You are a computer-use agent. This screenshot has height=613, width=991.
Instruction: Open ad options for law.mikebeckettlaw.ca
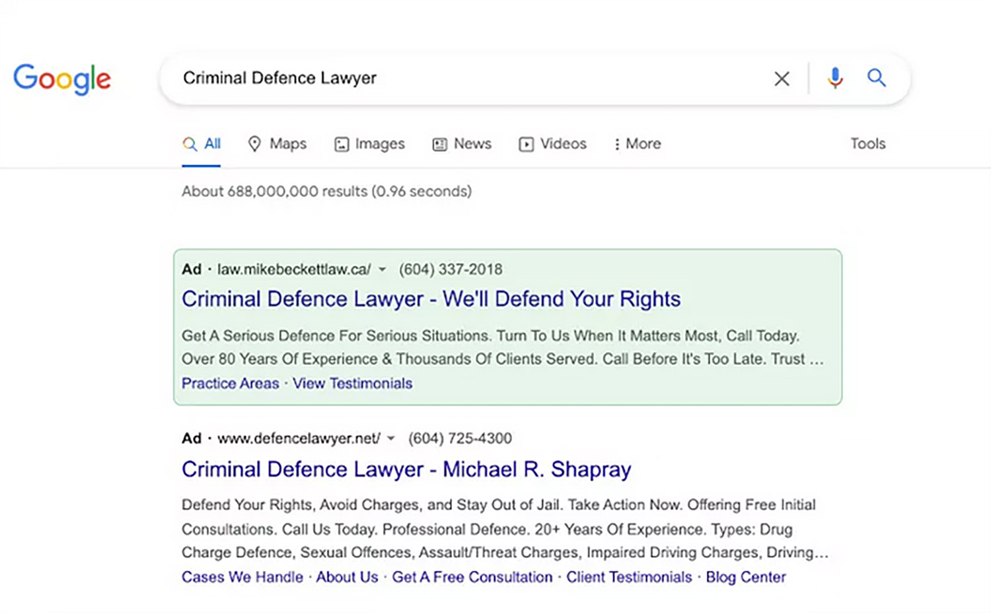coord(382,270)
